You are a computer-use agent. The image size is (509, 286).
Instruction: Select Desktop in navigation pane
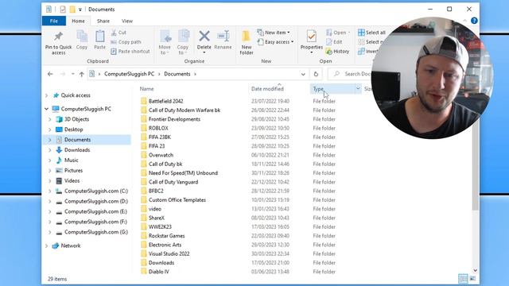(74, 129)
